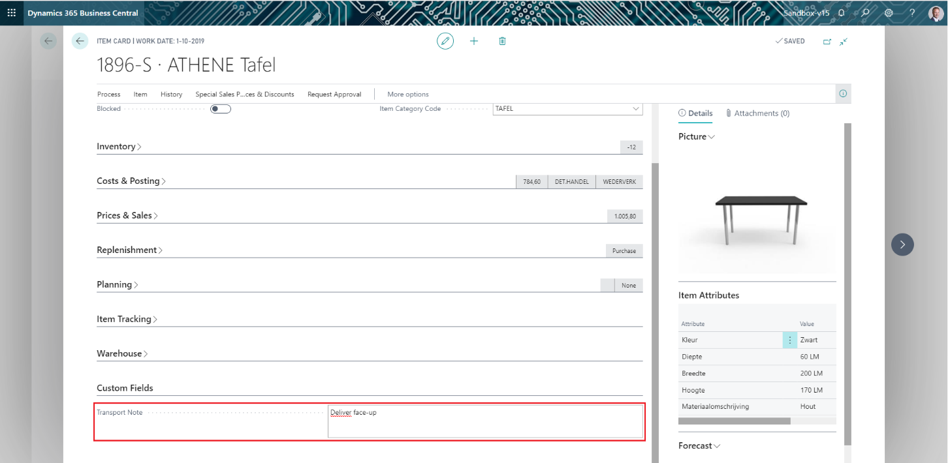Toggle the FactBox info pane icon

coord(843,94)
